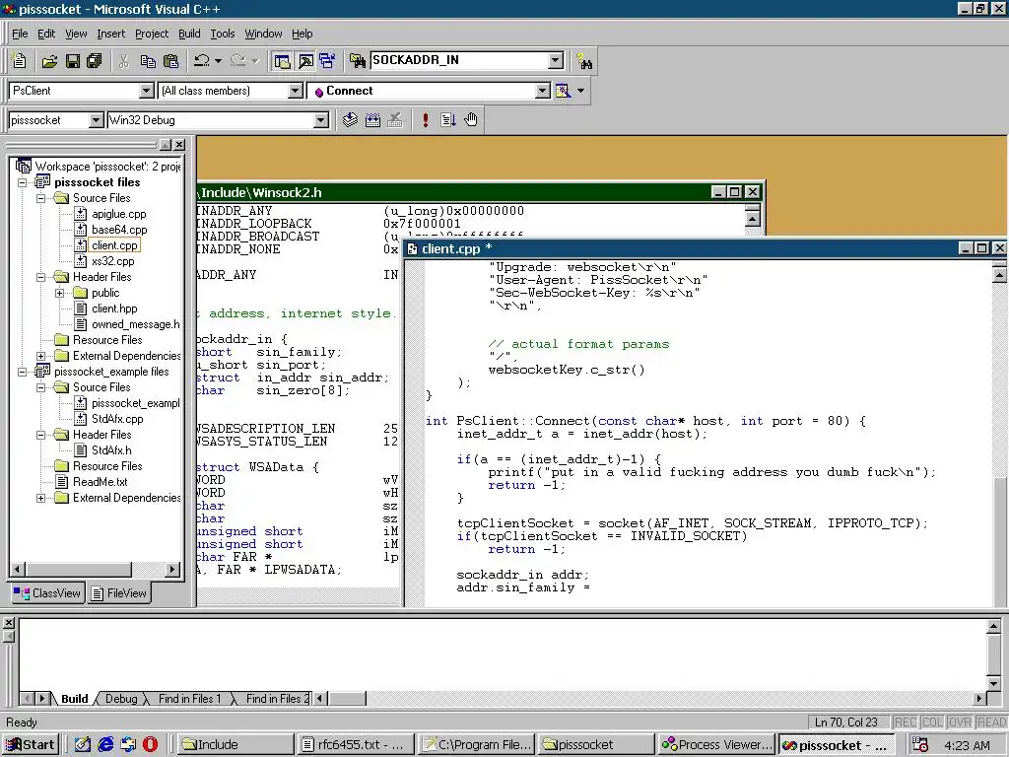Screen dimensions: 1009x757
Task: Launch Opera from the quick launch bar
Action: 150,744
